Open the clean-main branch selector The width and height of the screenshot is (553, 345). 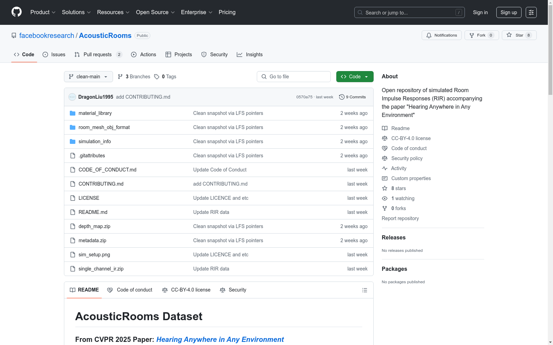click(x=88, y=77)
